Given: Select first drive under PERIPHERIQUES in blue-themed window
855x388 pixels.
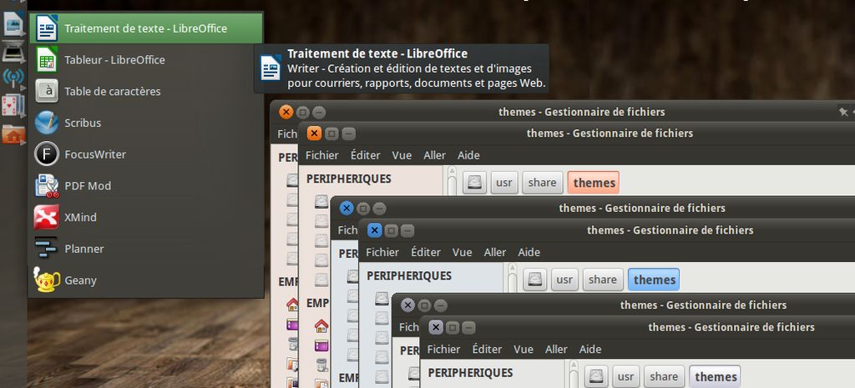Looking at the screenshot, I should click(x=382, y=299).
